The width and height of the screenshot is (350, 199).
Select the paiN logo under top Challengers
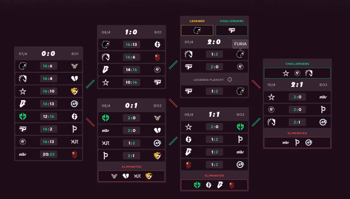pyautogui.click(x=232, y=30)
